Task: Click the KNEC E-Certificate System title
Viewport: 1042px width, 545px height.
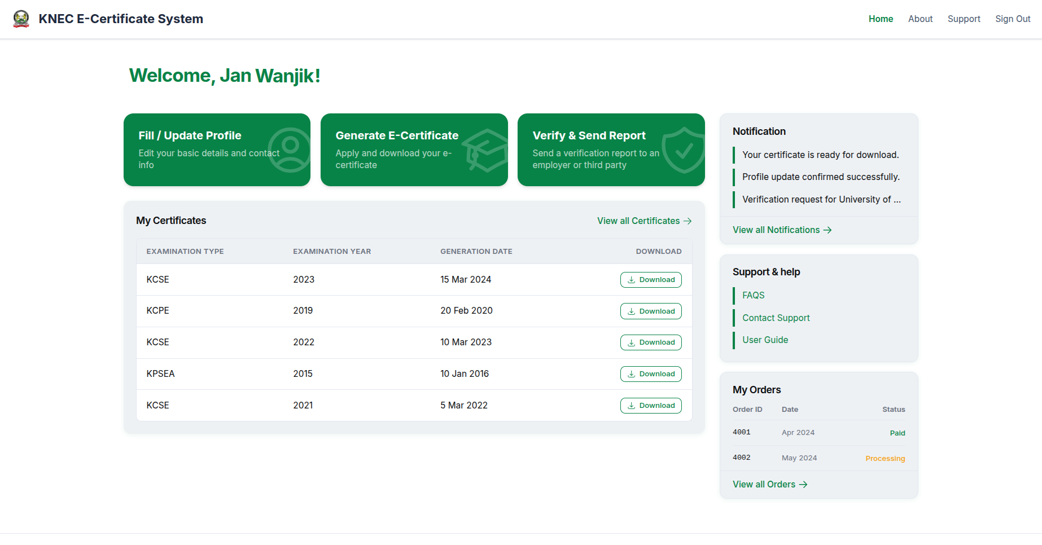Action: [121, 19]
